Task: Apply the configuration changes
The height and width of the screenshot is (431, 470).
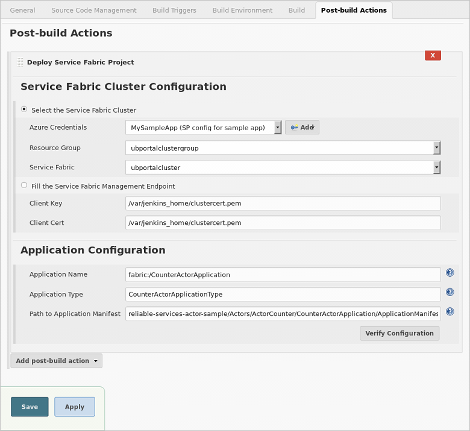Action: (75, 407)
